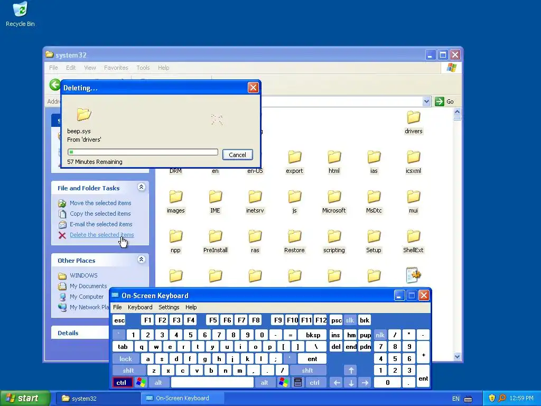Open the Recycle Bin desktop icon
Image resolution: width=541 pixels, height=406 pixels.
pyautogui.click(x=20, y=14)
